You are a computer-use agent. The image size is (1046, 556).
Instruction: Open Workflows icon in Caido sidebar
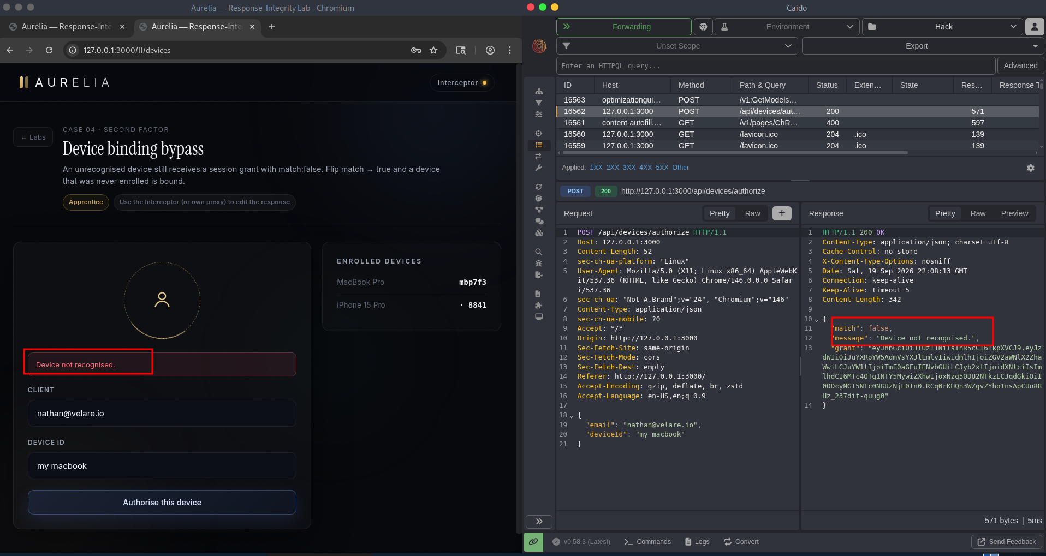point(539,210)
